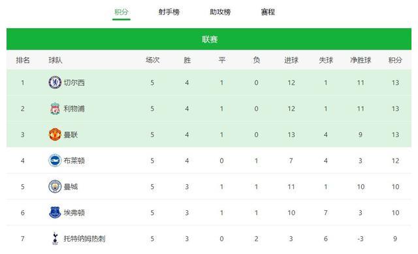Click the Liverpool club crest icon
Image resolution: width=418 pixels, height=254 pixels.
[x=55, y=108]
